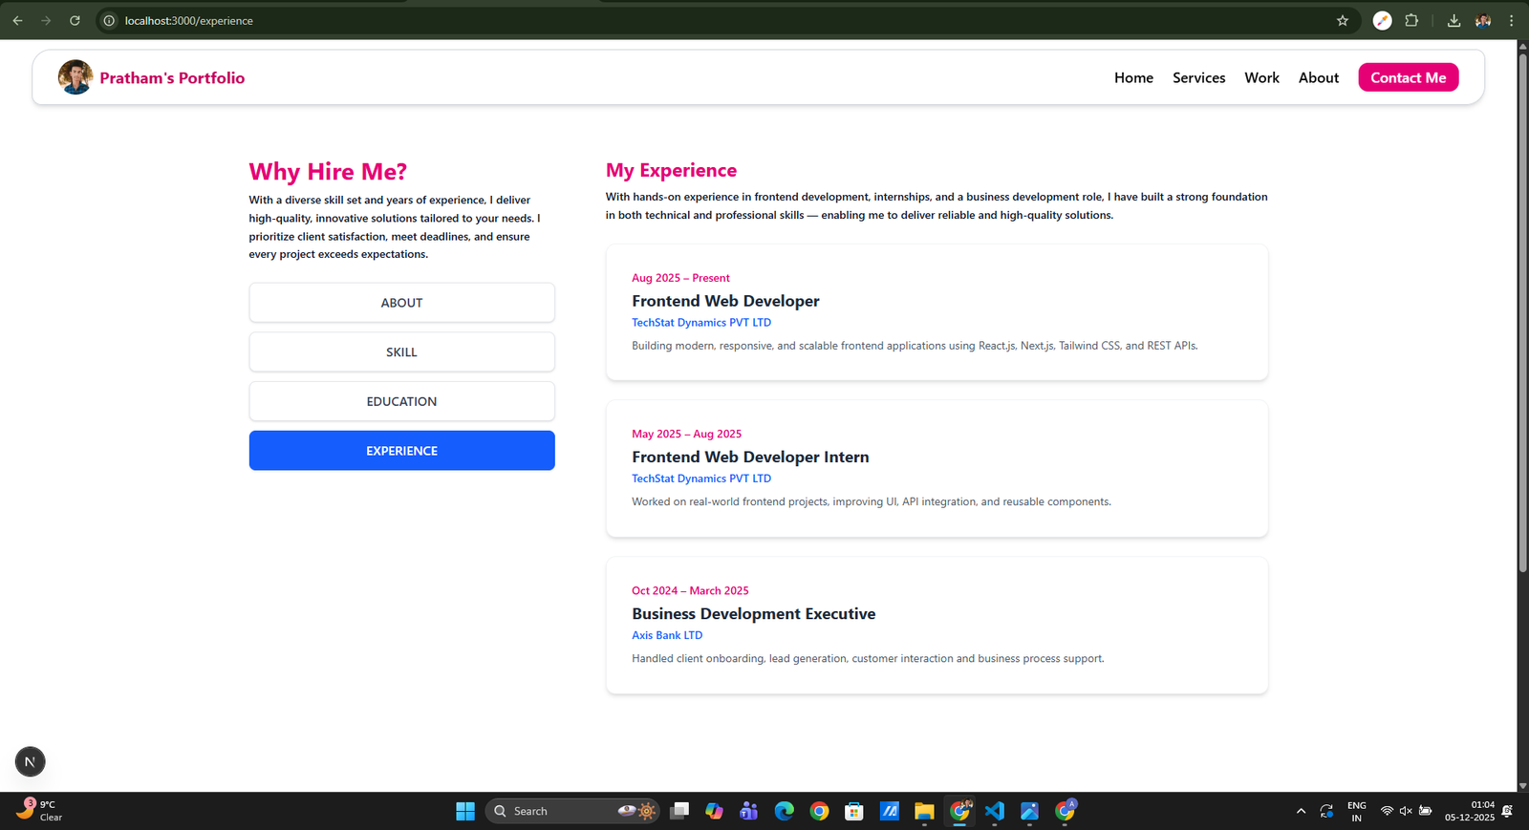The height and width of the screenshot is (830, 1529).
Task: Open the Chrome three-dot menu
Action: coord(1511,20)
